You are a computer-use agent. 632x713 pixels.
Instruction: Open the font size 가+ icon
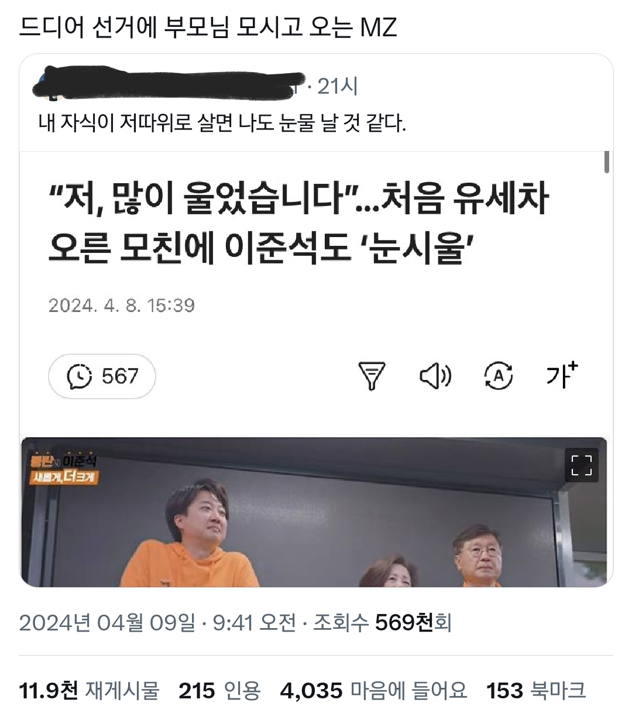click(562, 375)
